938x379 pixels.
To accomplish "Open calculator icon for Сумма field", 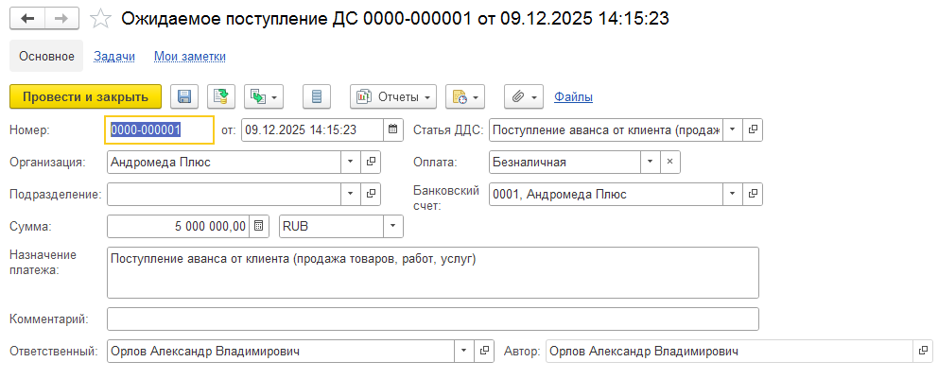I will [x=261, y=226].
